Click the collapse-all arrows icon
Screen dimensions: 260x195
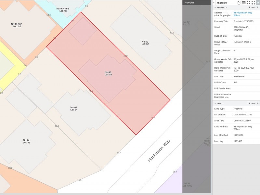[249, 3]
